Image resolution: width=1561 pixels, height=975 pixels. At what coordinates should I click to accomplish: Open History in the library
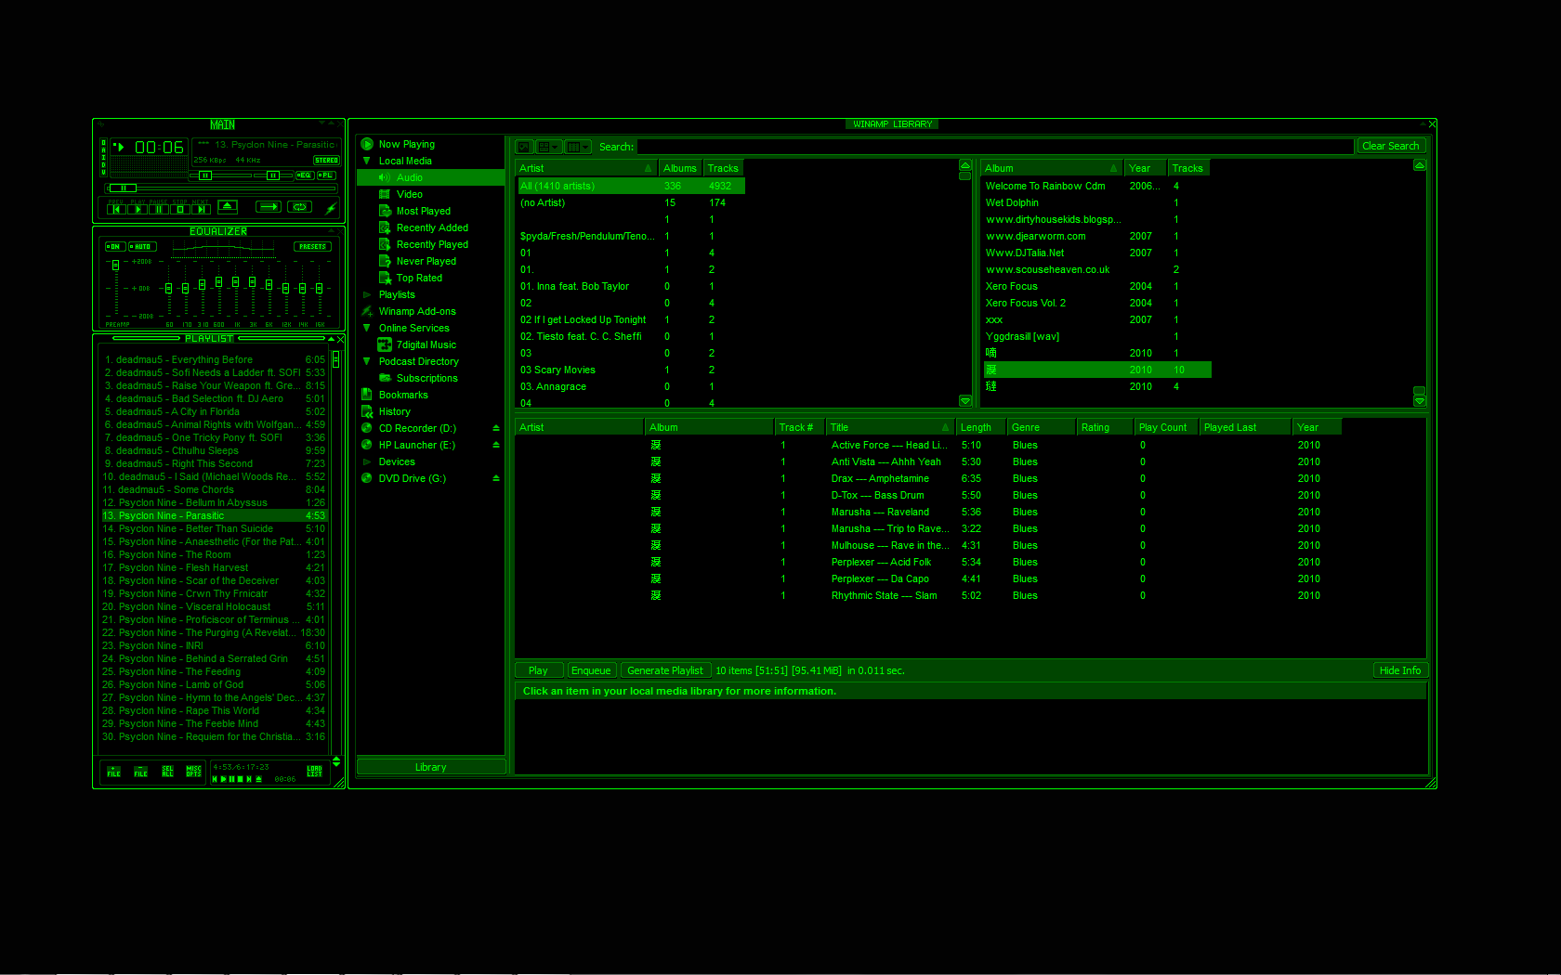[395, 411]
